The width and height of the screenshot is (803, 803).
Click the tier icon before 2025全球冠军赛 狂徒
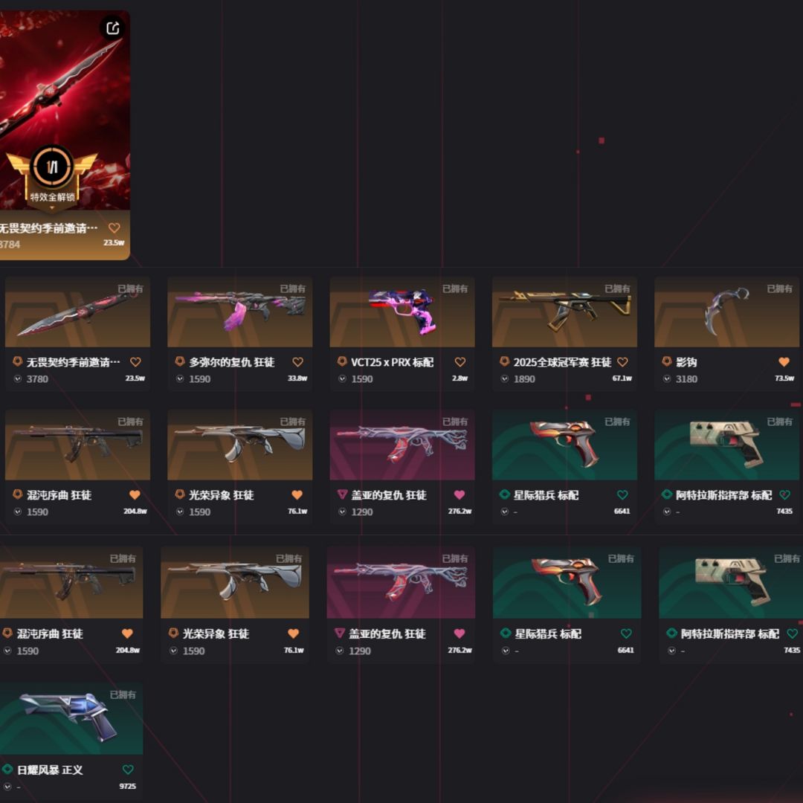click(504, 361)
